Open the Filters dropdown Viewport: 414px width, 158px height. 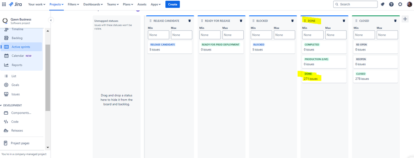point(73,4)
